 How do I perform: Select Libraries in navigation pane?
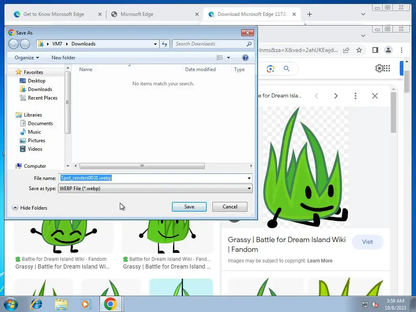pos(32,115)
